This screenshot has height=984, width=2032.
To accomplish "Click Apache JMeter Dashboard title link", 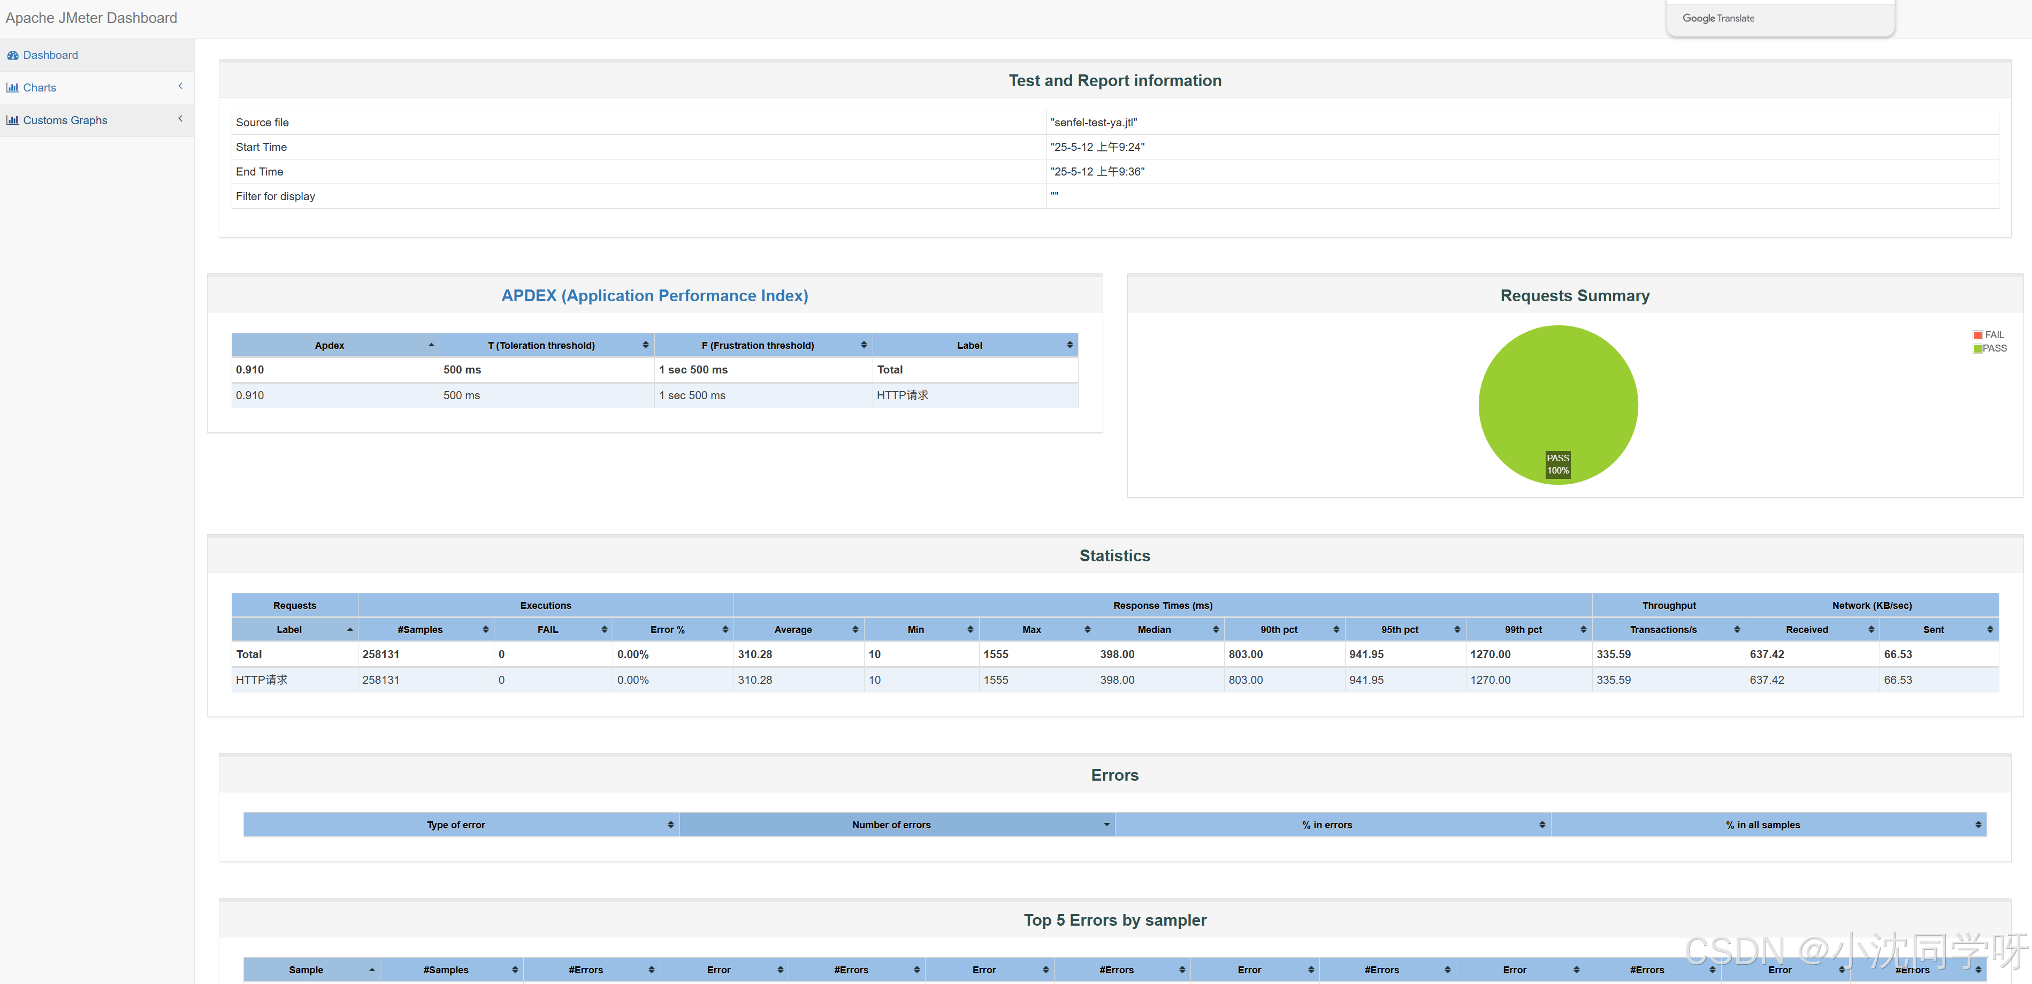I will coord(91,17).
